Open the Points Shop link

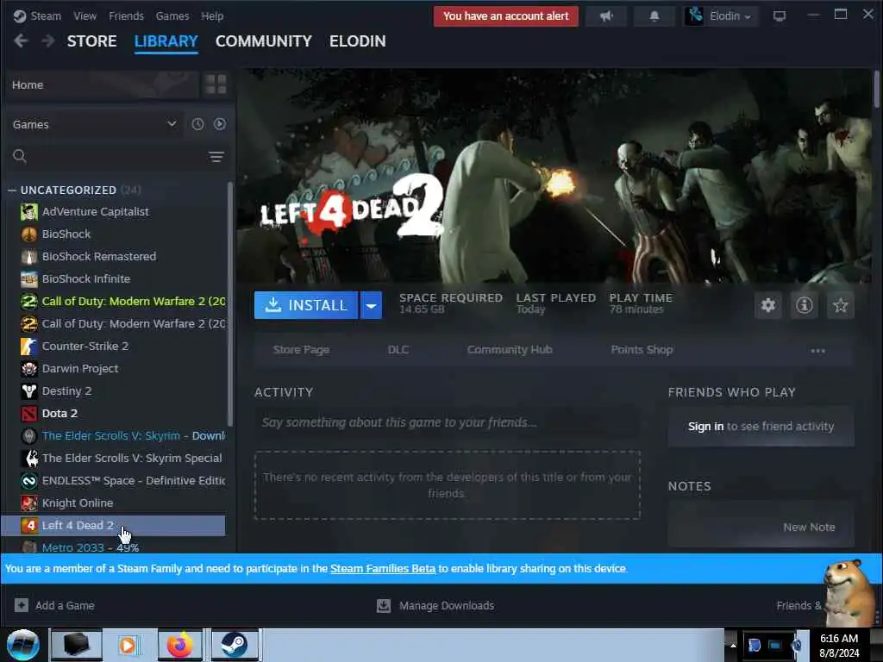[x=642, y=350]
